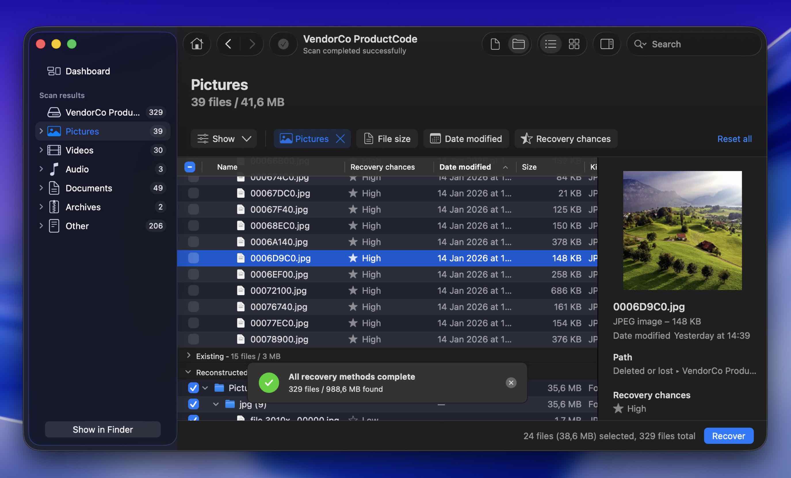
Task: Click the Recover button
Action: pyautogui.click(x=728, y=436)
